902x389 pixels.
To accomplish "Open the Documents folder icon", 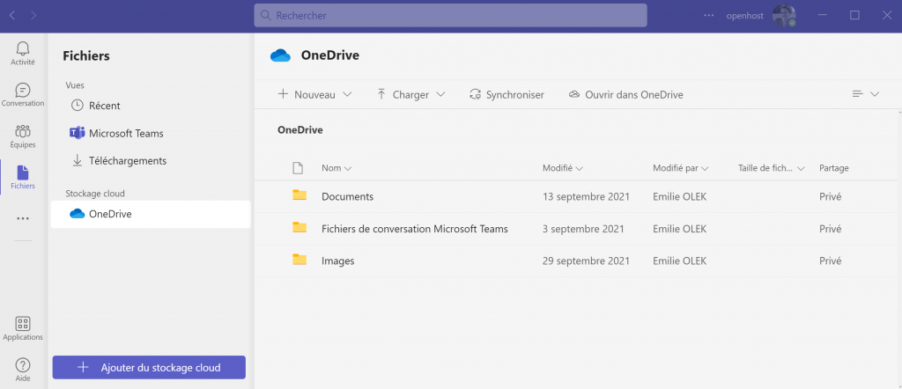I will pos(299,194).
